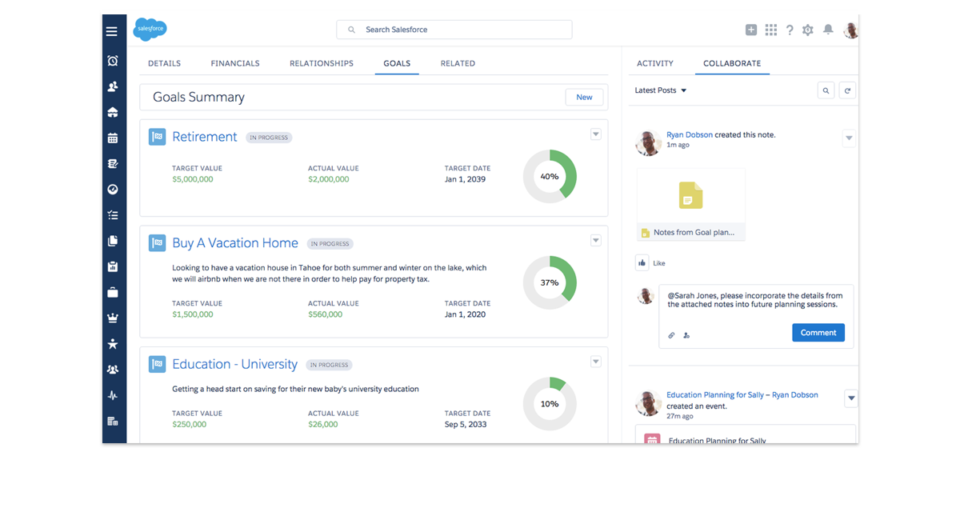Open the calendar icon in sidebar
The width and height of the screenshot is (960, 512).
[x=113, y=138]
